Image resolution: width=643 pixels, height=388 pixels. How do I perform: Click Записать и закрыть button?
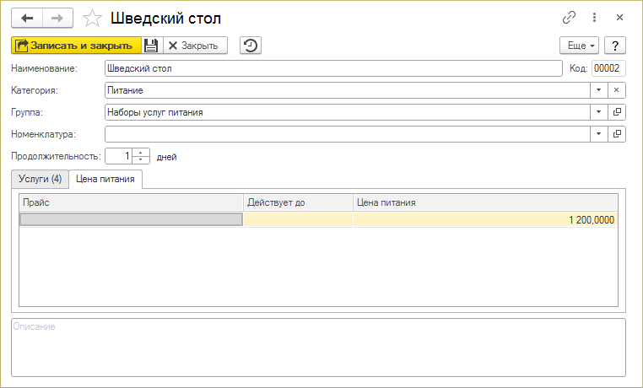(x=74, y=46)
